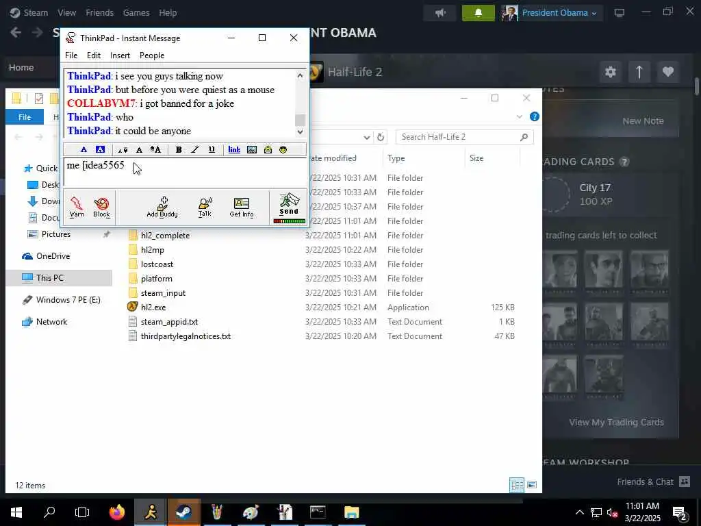Select This PC in navigation pane
This screenshot has height=526, width=701.
[49, 278]
